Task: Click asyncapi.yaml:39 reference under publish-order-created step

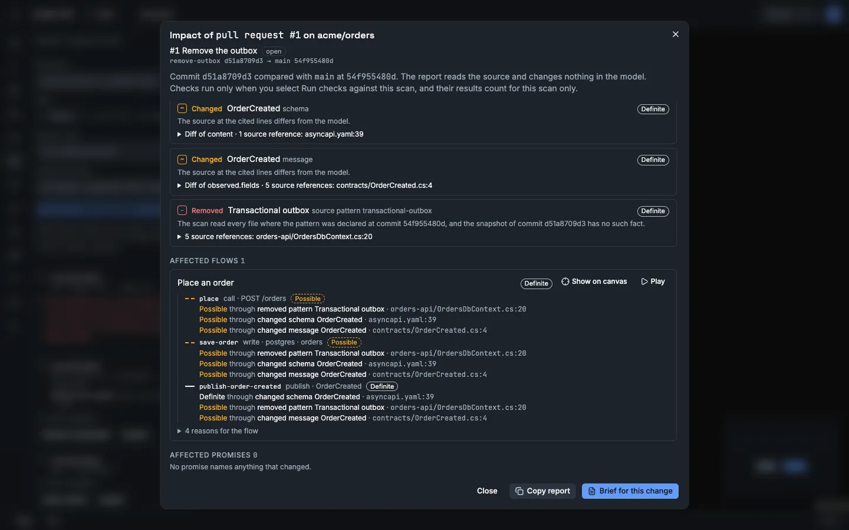Action: click(400, 397)
